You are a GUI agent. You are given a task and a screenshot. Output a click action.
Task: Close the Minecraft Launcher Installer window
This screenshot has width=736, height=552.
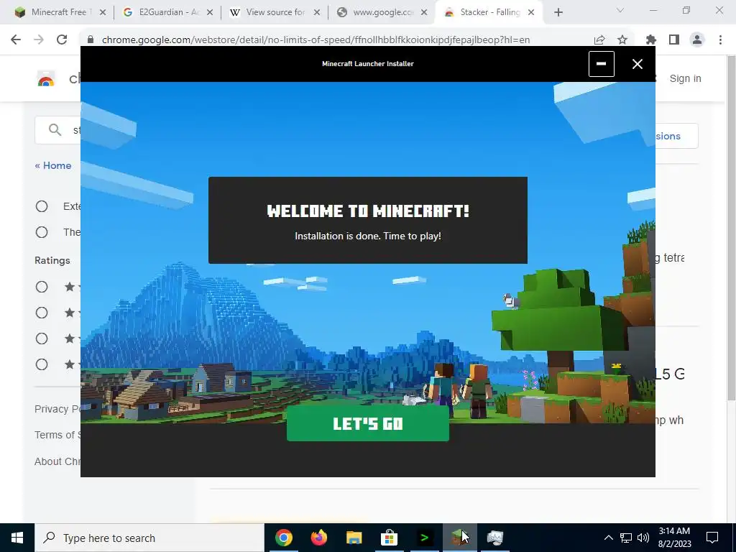click(x=637, y=64)
